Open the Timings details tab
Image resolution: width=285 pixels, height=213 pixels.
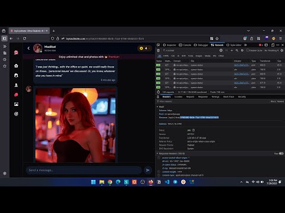pyautogui.click(x=216, y=96)
